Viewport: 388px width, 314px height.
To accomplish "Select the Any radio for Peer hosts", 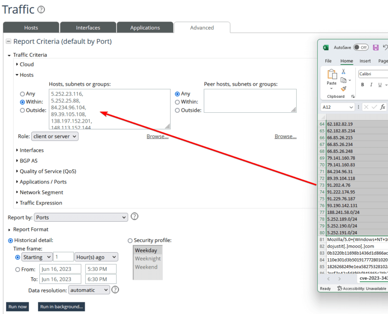I will (177, 94).
